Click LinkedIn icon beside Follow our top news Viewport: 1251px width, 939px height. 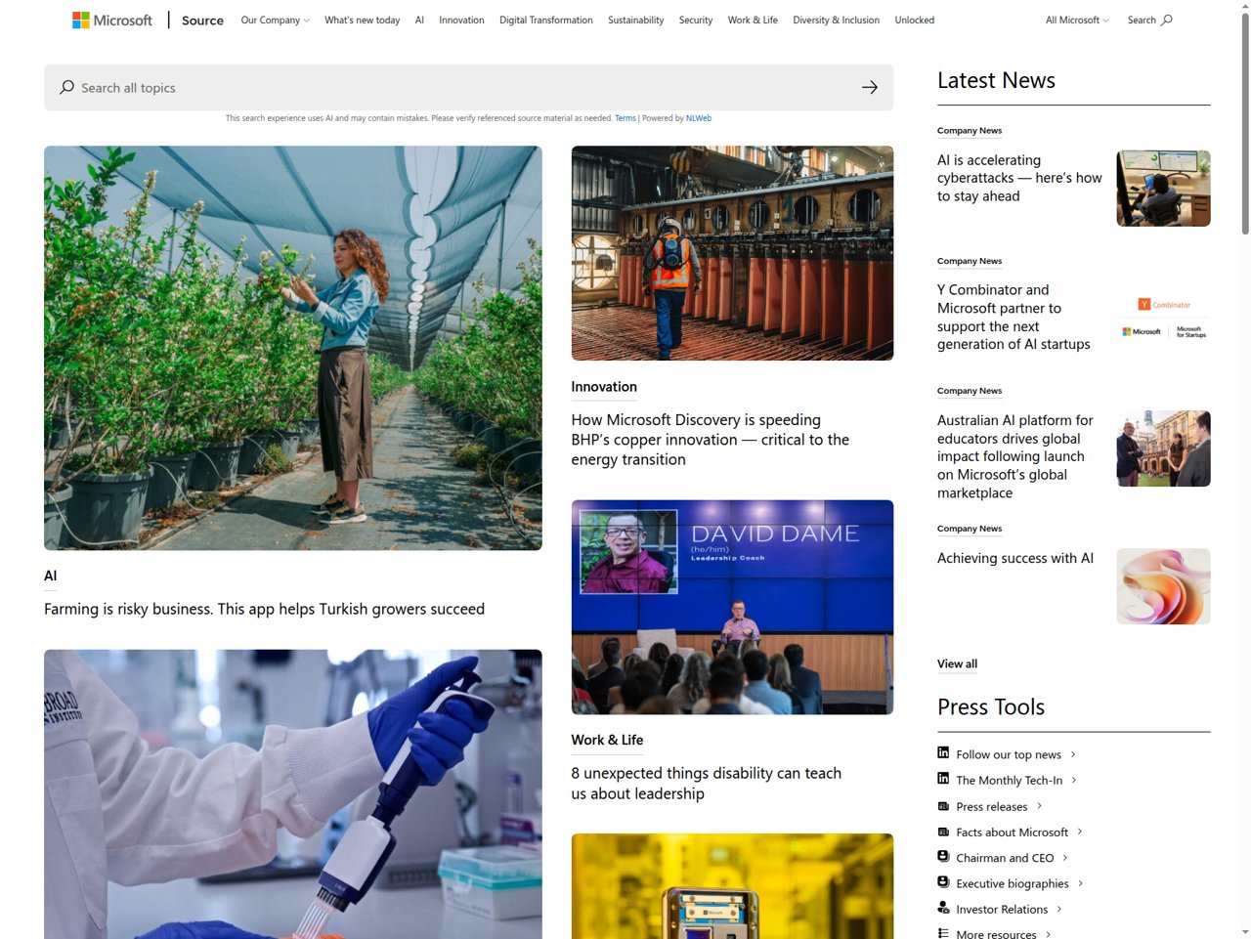[943, 752]
